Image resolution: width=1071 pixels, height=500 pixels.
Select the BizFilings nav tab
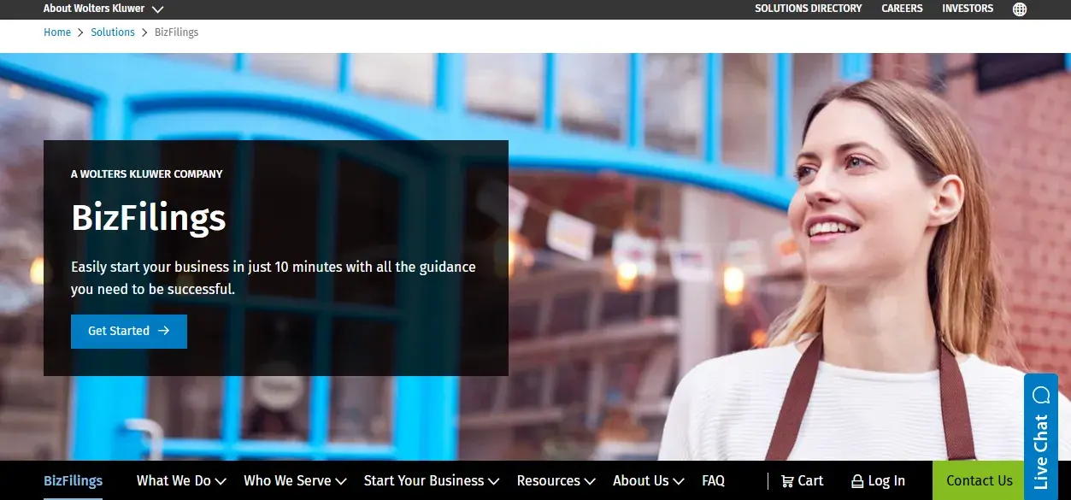73,480
